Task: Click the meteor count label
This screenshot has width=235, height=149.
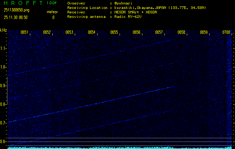Action: (x=52, y=12)
